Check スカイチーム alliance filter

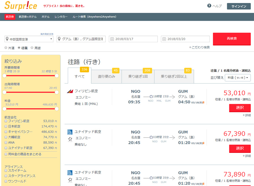tap(6, 171)
